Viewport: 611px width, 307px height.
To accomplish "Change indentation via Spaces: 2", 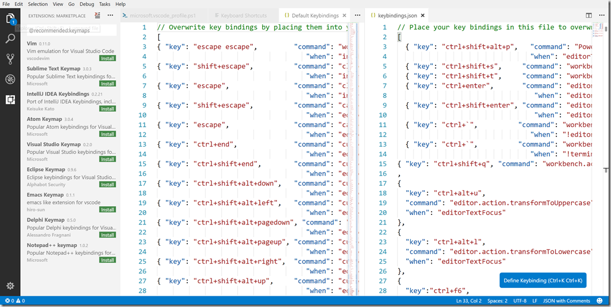I will [x=497, y=301].
